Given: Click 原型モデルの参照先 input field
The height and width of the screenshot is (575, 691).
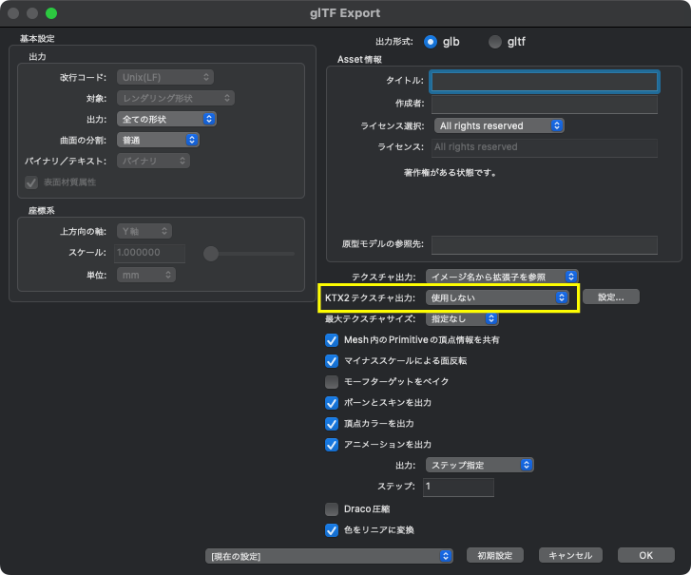Looking at the screenshot, I should 545,244.
